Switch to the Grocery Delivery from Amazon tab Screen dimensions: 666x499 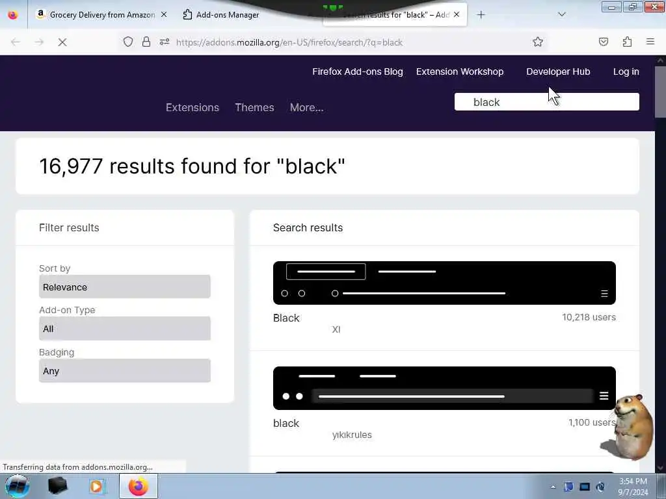(x=101, y=15)
